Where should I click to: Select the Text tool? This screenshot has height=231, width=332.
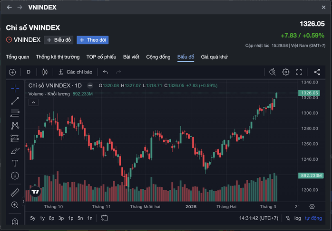click(x=15, y=163)
